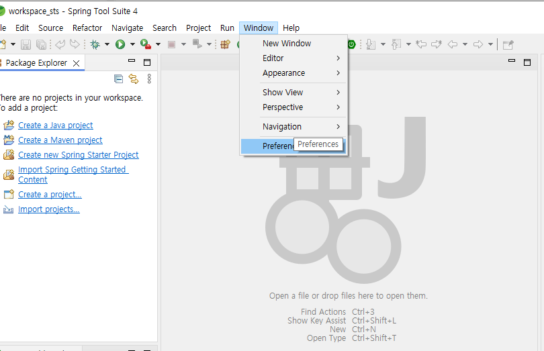Choose New Window from Window menu

[x=294, y=44]
